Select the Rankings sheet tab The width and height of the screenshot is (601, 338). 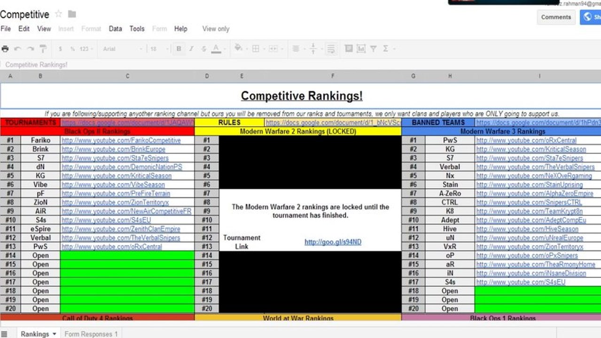coord(34,334)
